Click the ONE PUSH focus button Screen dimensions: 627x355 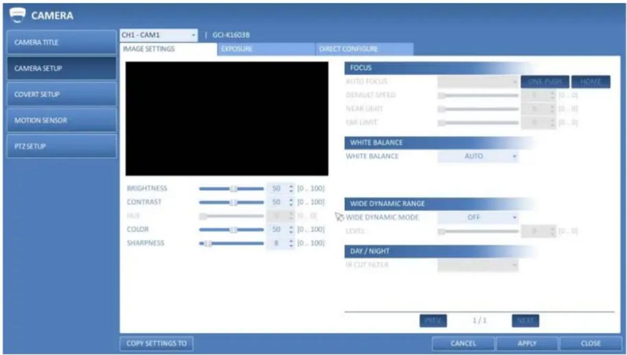(545, 82)
